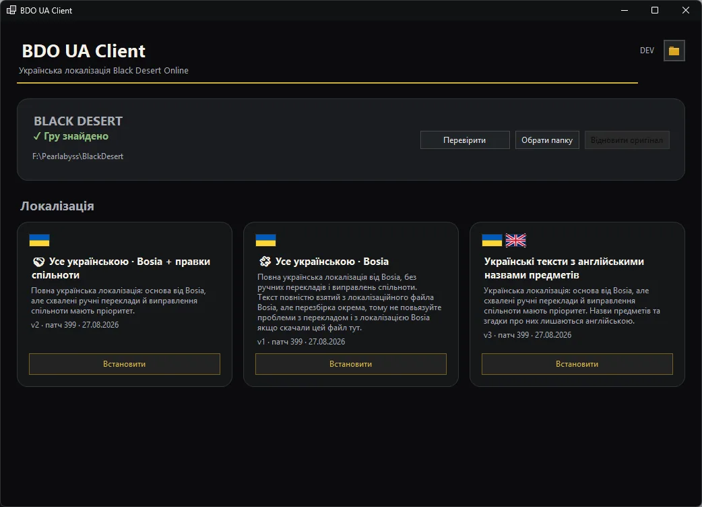This screenshot has height=507, width=702.
Task: Click the Локалізація section heading
Action: (x=57, y=206)
